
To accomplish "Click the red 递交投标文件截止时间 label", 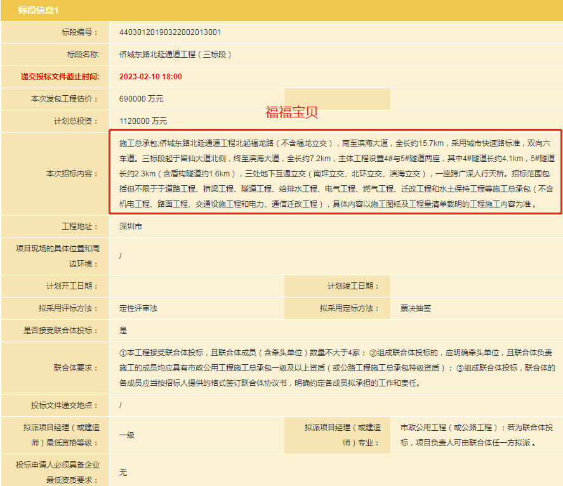I will click(60, 77).
